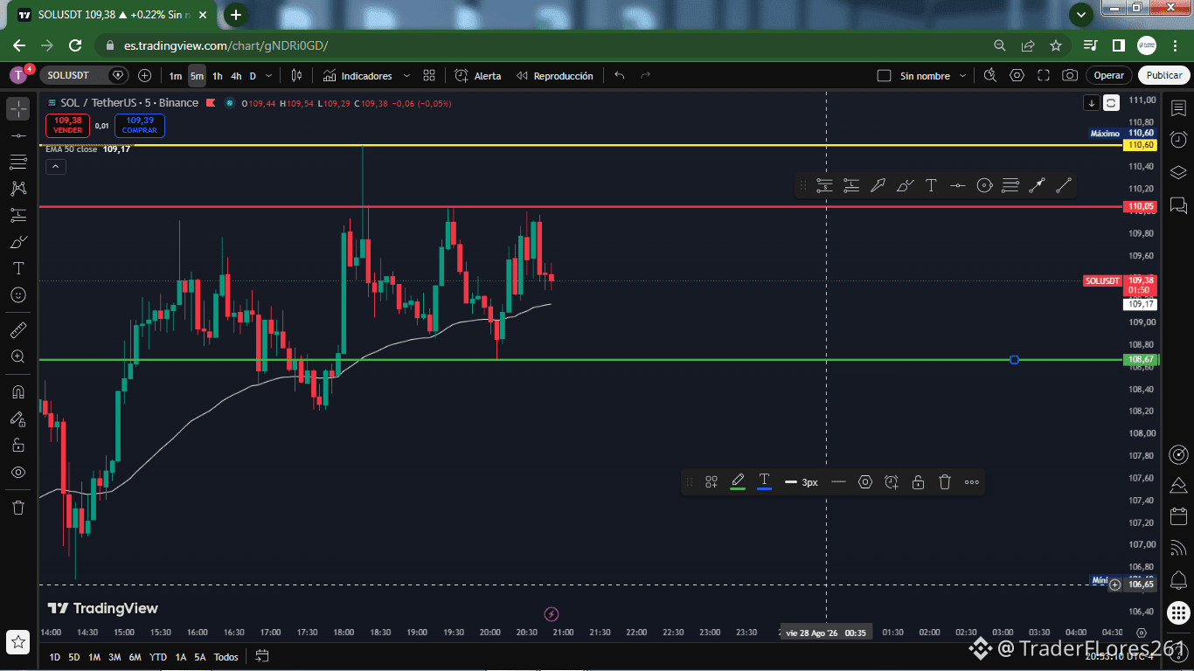The width and height of the screenshot is (1194, 671).
Task: Open more options ellipsis in drawing toolbar
Action: pos(972,481)
